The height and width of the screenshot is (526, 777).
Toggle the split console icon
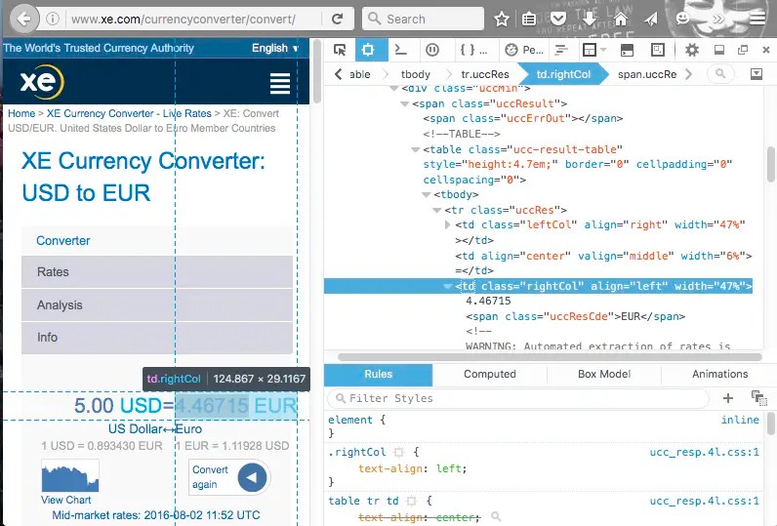pos(627,50)
